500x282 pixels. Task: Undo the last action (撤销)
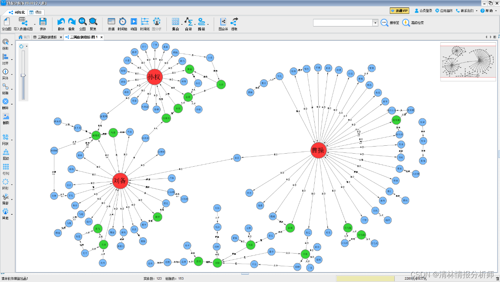(x=61, y=23)
